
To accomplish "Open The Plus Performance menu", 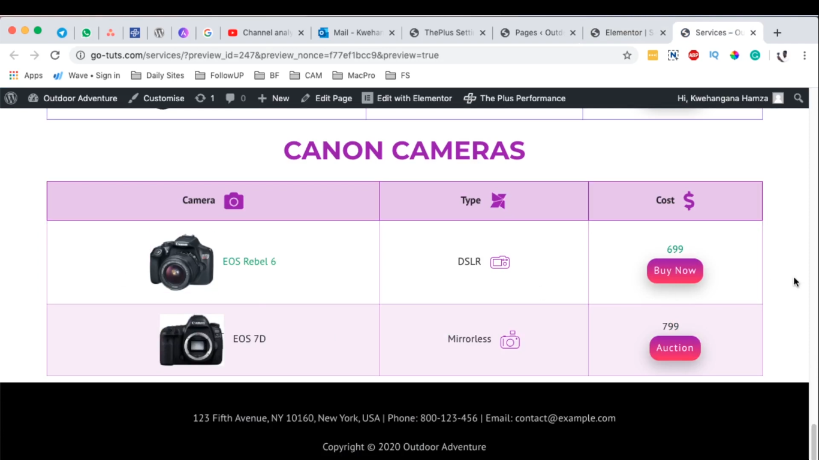I will click(x=514, y=98).
